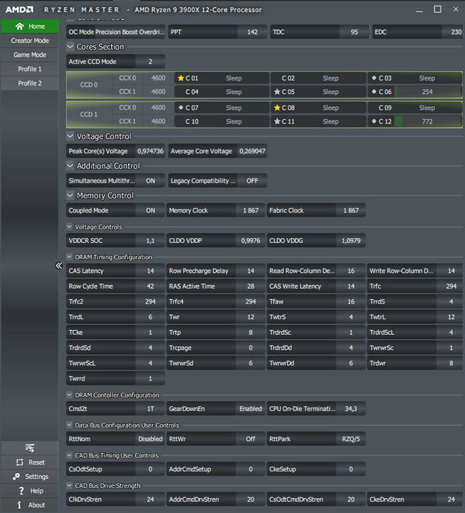
Task: Collapse DRAM Contoller Configuration subsection
Action: coord(69,395)
